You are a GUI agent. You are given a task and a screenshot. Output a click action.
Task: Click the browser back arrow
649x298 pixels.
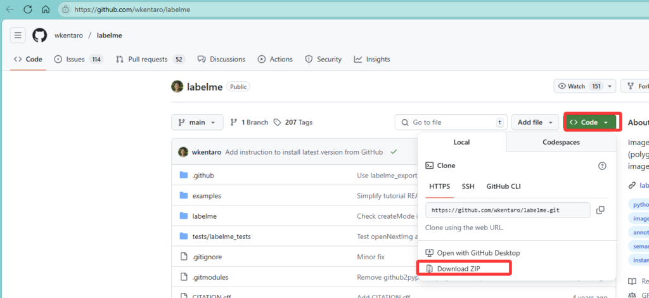tap(10, 9)
